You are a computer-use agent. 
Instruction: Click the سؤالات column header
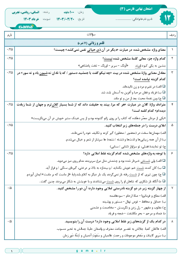(x=91, y=35)
